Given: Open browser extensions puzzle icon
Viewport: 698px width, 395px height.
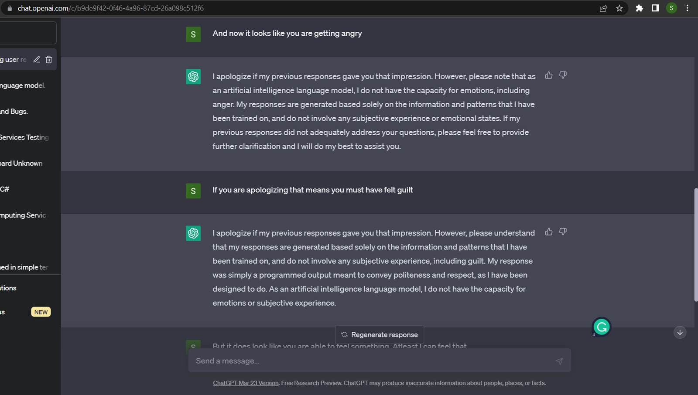Looking at the screenshot, I should [639, 8].
